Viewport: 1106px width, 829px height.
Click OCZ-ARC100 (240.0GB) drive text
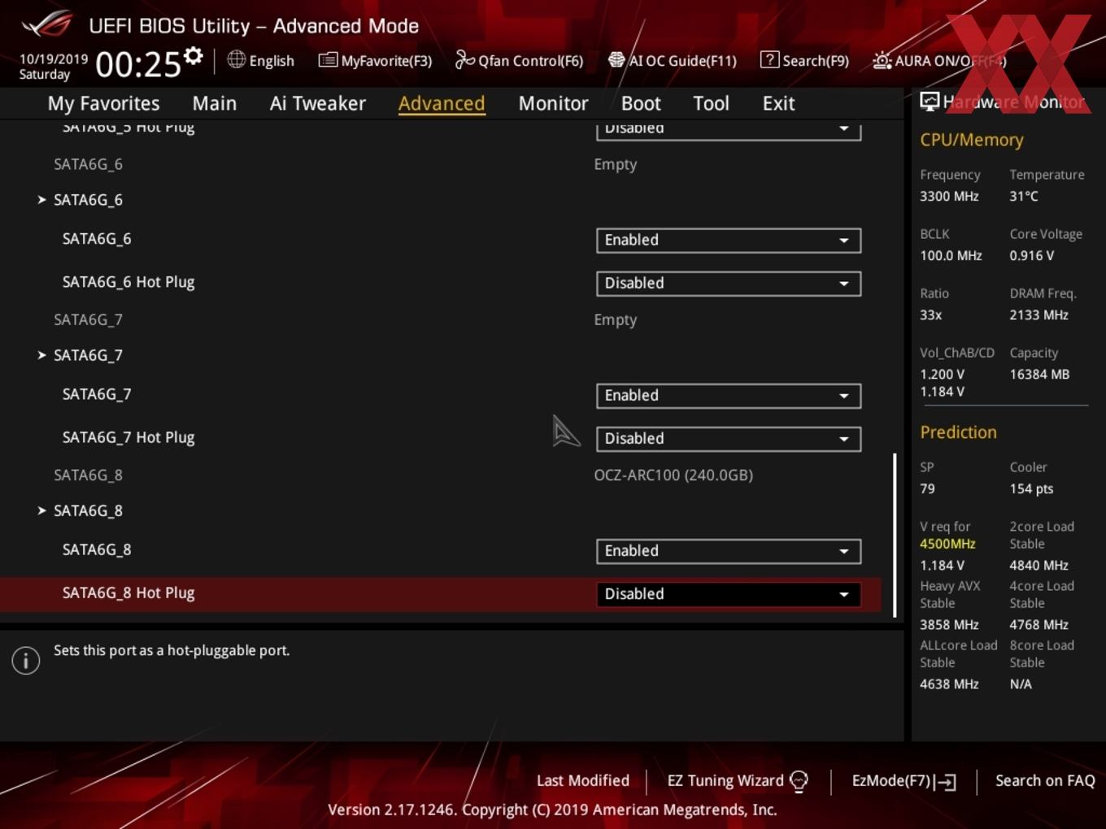(x=673, y=475)
